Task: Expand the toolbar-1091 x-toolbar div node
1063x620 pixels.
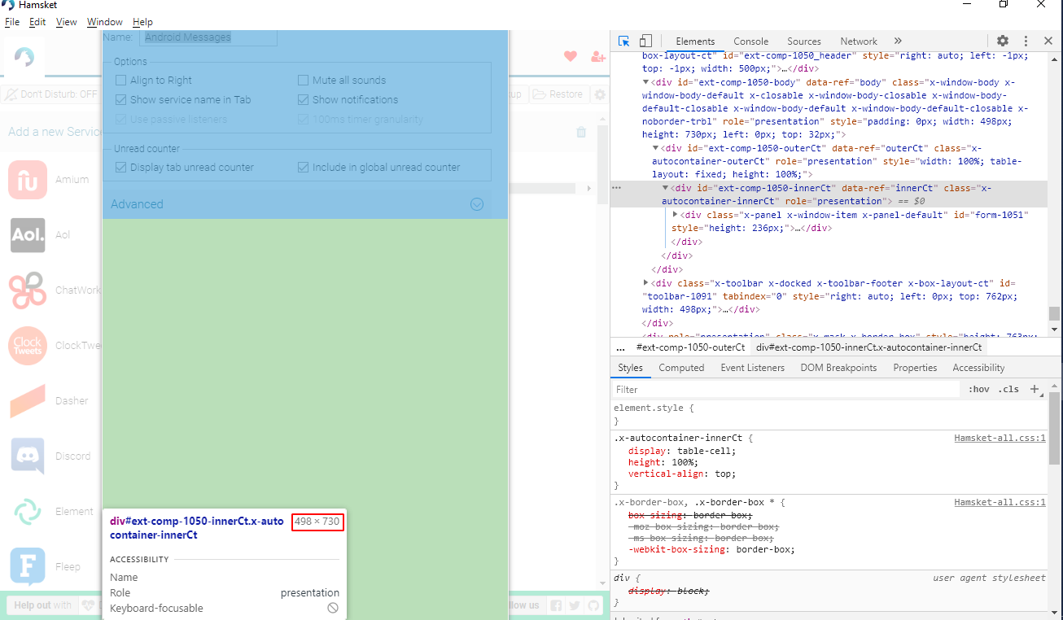Action: coord(646,283)
